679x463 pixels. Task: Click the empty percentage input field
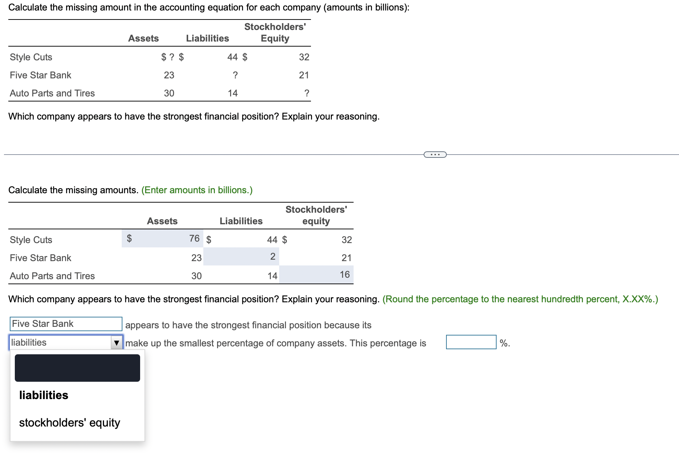coord(471,342)
